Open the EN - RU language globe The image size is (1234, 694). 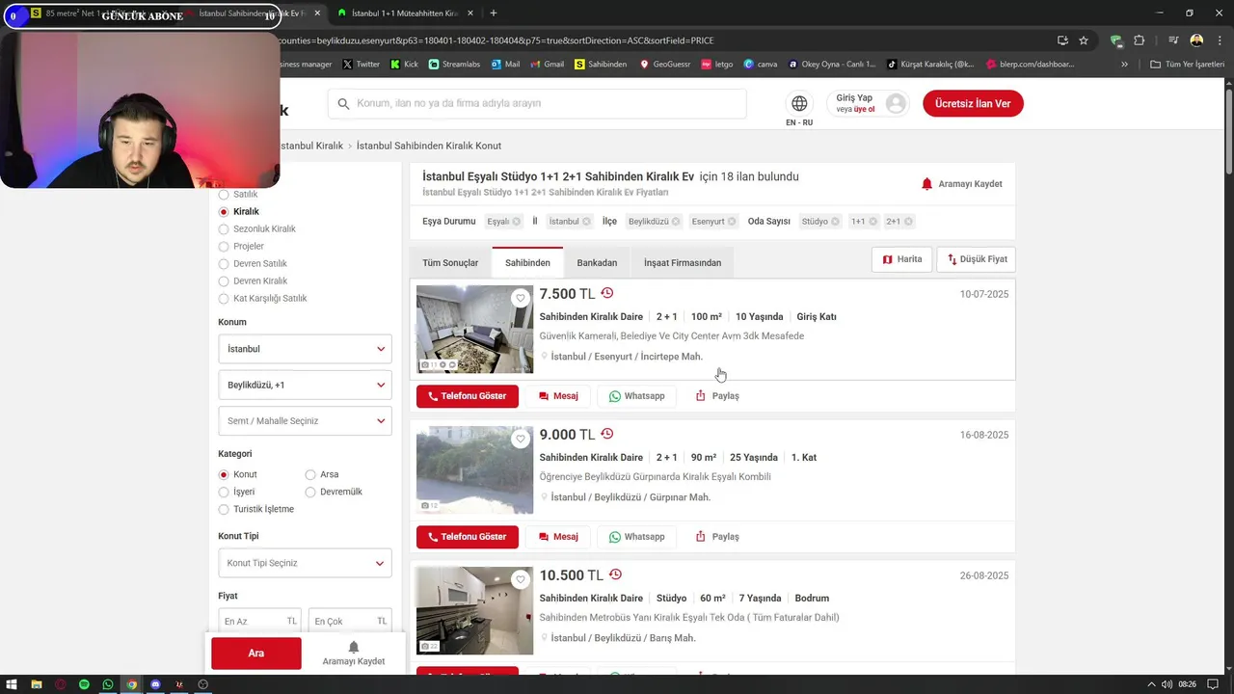[799, 103]
